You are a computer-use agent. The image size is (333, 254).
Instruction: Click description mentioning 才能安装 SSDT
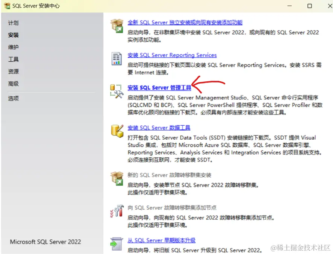[x=225, y=149]
